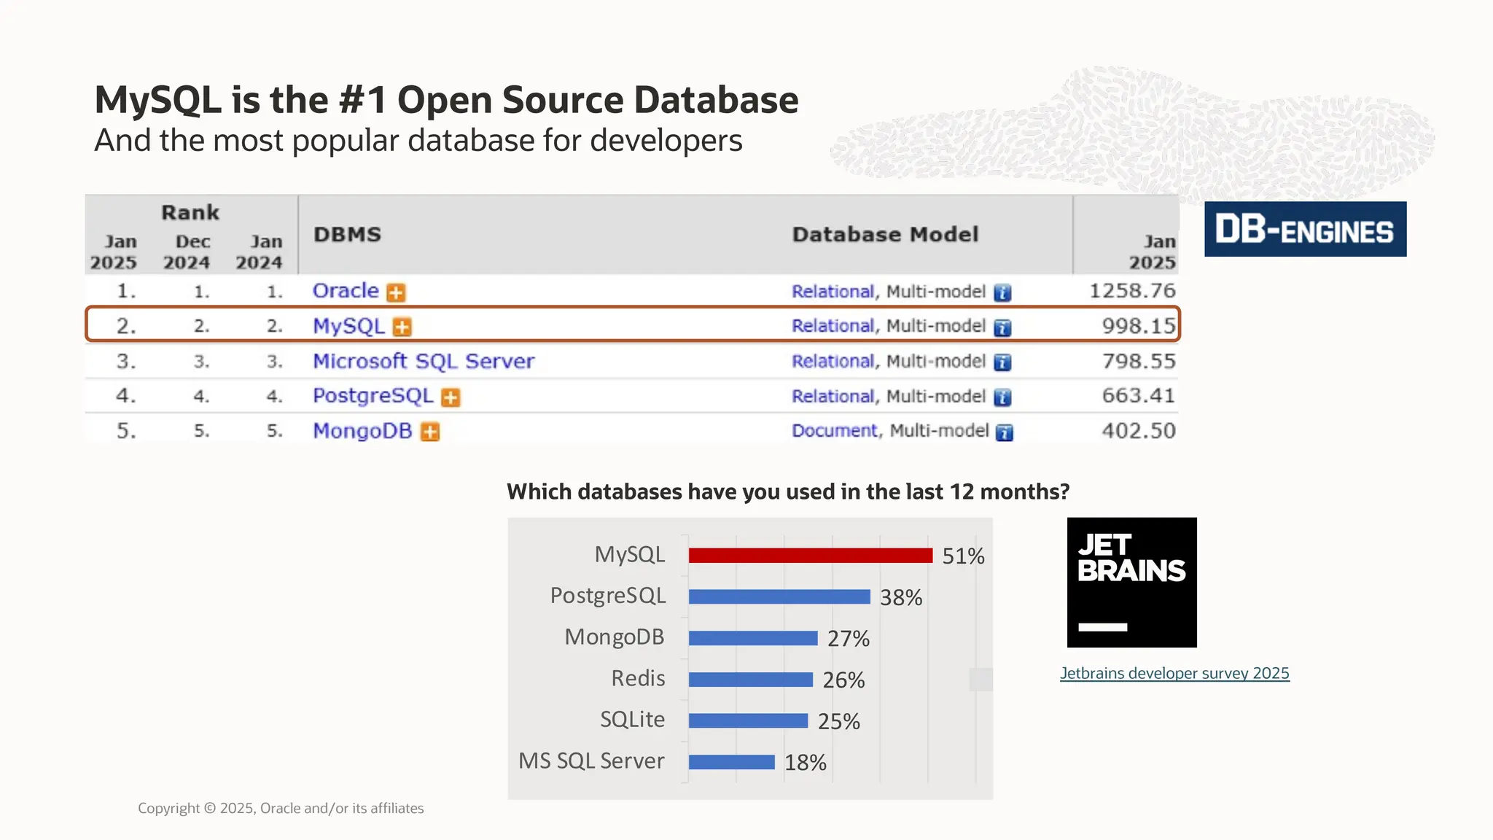Click the info icon in PostgreSQL's row
This screenshot has width=1493, height=840.
[1002, 397]
